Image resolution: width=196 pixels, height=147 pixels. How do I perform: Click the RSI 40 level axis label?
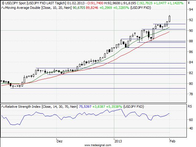(x=190, y=128)
